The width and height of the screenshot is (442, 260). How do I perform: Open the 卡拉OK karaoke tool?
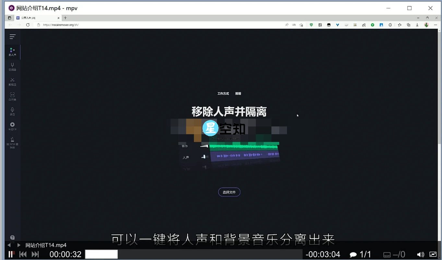12,126
